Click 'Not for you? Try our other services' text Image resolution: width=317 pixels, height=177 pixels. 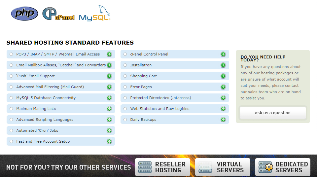point(69,167)
